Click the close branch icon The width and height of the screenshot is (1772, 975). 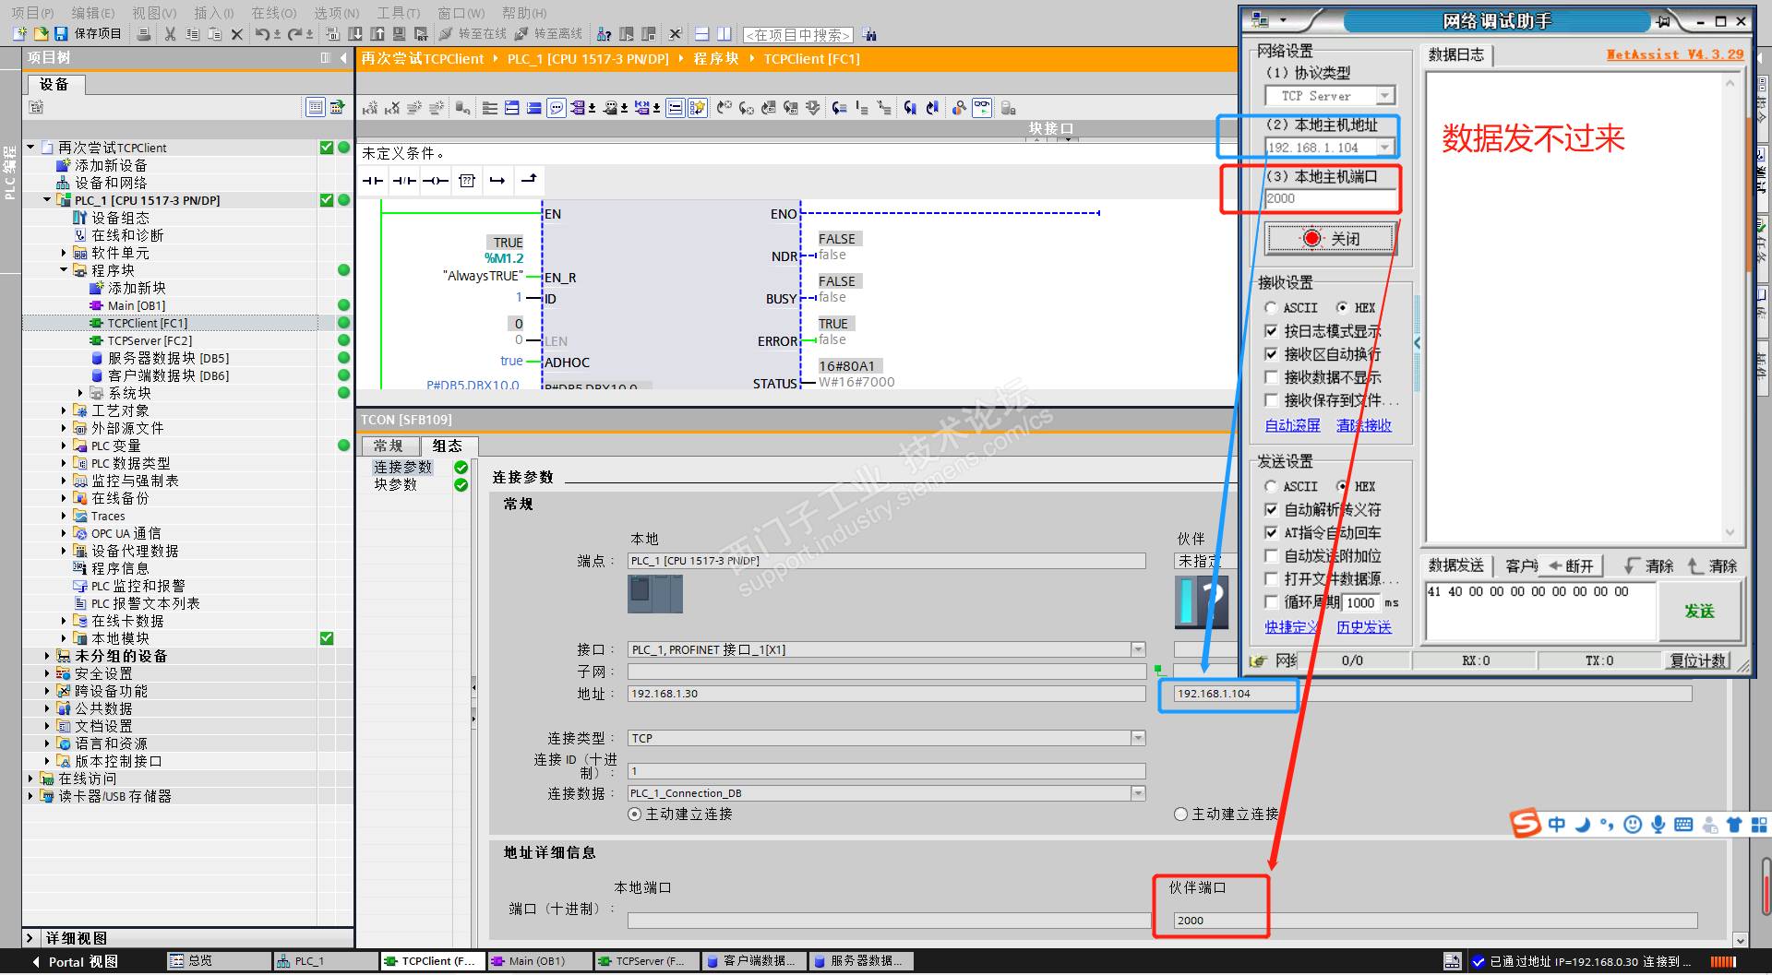(529, 181)
